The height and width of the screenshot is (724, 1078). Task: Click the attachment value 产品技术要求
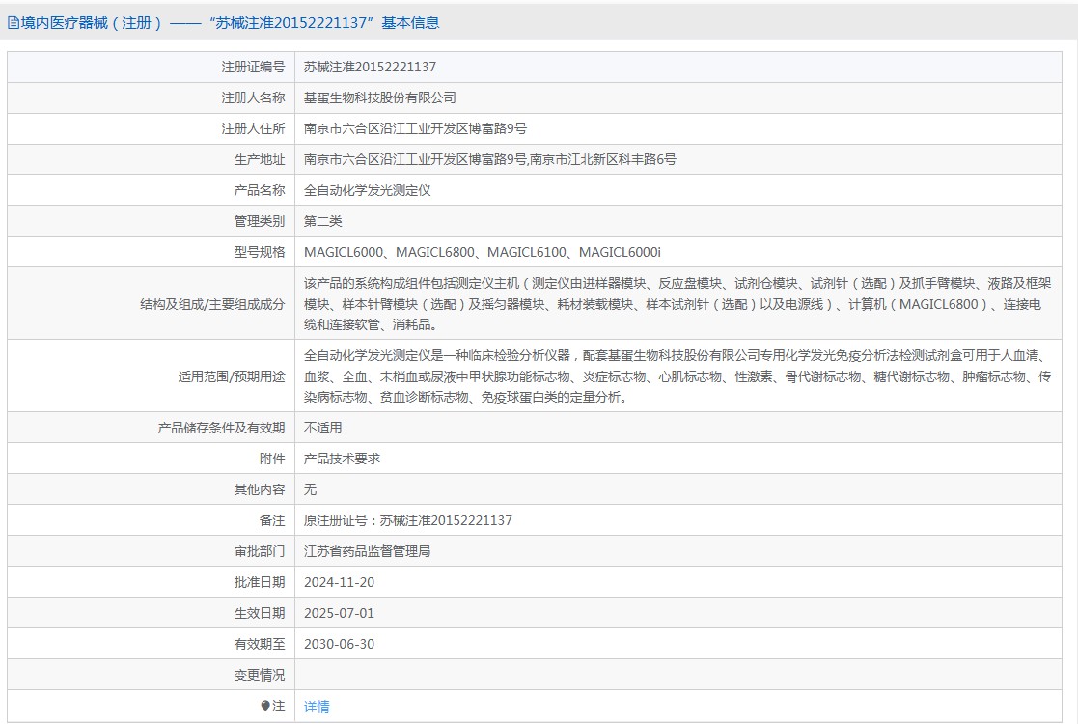pos(342,459)
